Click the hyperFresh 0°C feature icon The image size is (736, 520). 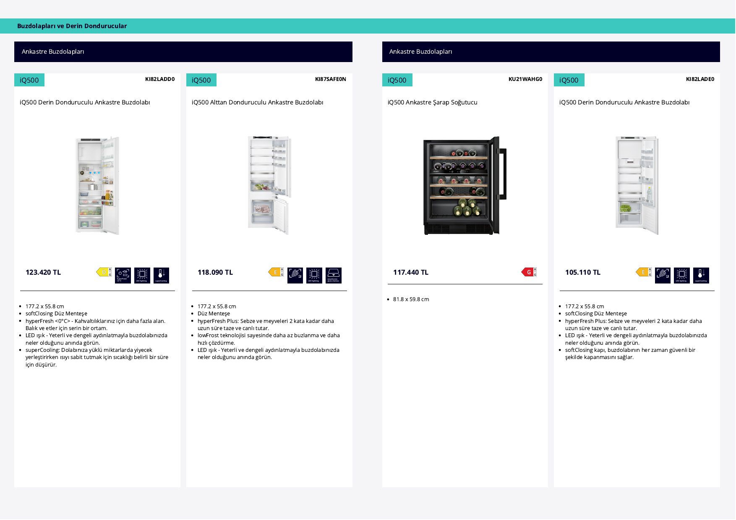tap(123, 276)
